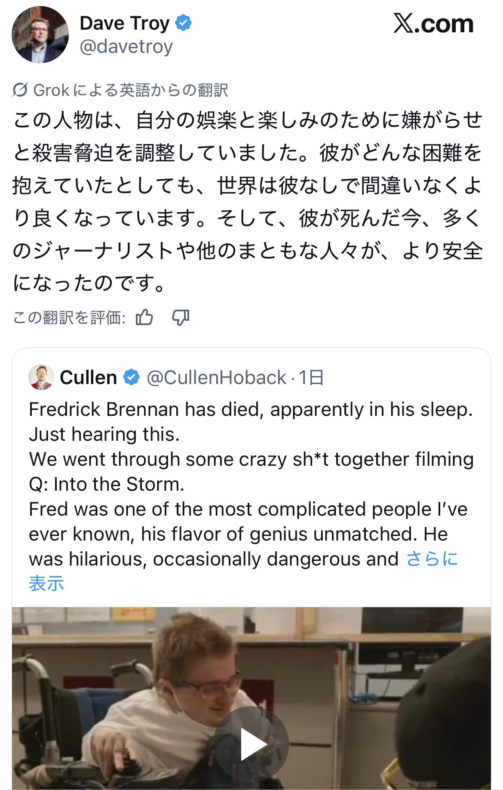Click Dave Troy's profile avatar
The width and height of the screenshot is (503, 790).
point(40,35)
